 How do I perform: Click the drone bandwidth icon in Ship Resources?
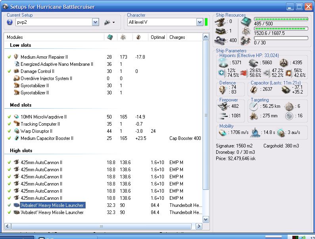246,41
